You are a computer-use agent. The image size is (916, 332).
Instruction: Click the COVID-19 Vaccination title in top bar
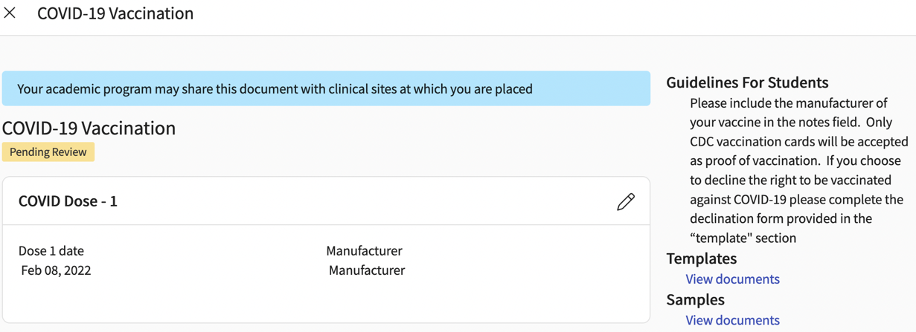(115, 13)
